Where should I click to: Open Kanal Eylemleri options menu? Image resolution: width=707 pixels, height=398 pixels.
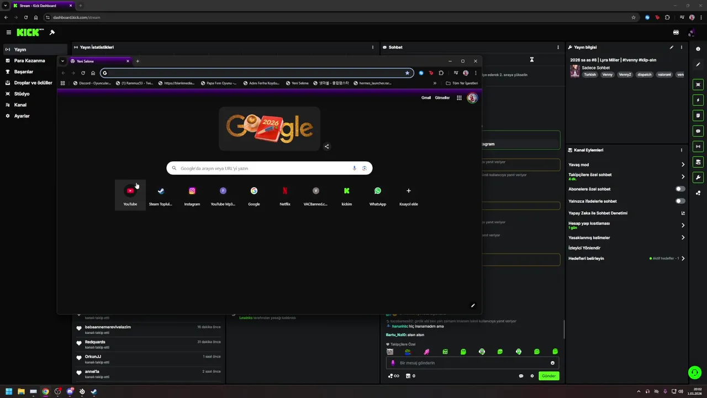(682, 150)
